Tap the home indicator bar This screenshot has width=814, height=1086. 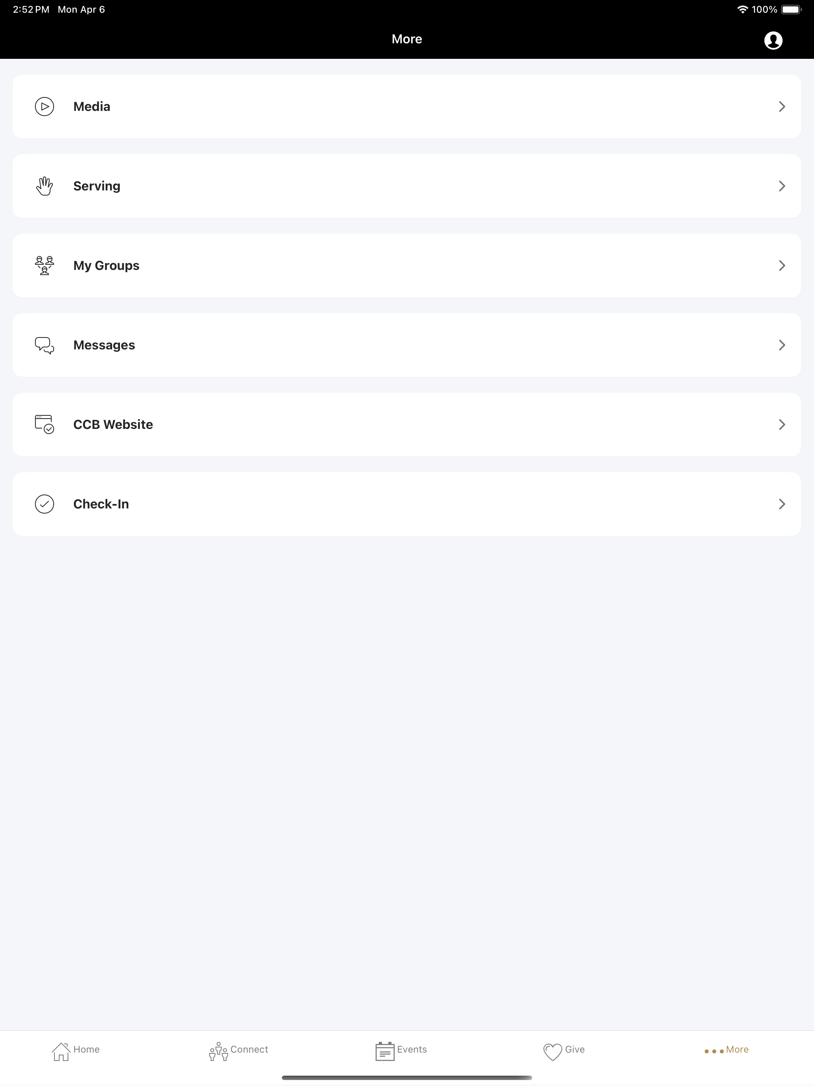coord(407,1078)
